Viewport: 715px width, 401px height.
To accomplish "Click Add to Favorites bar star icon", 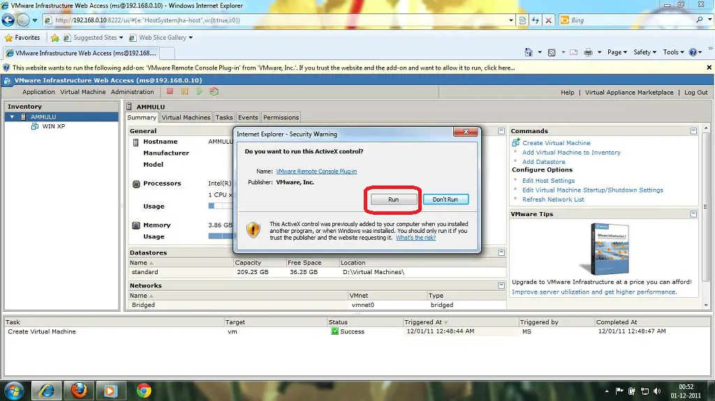I will pos(54,38).
